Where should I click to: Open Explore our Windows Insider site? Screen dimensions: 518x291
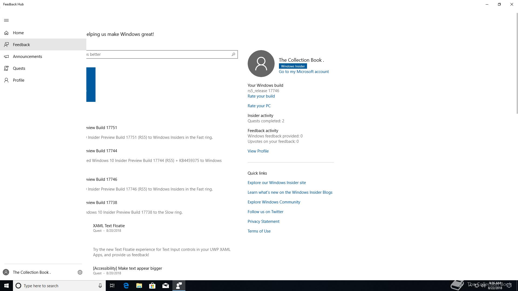pyautogui.click(x=277, y=183)
